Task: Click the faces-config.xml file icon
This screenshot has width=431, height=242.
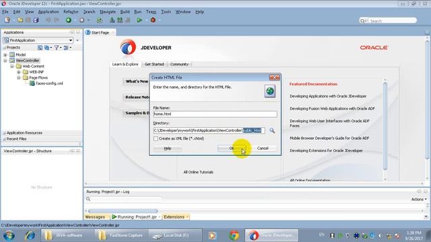Action: pyautogui.click(x=32, y=83)
